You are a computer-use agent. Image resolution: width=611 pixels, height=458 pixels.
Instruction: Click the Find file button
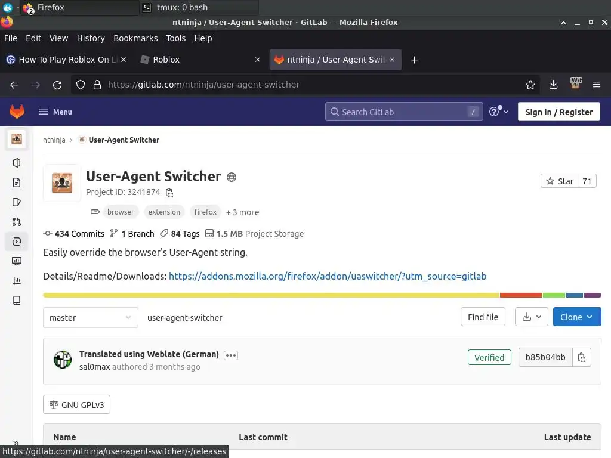(483, 317)
